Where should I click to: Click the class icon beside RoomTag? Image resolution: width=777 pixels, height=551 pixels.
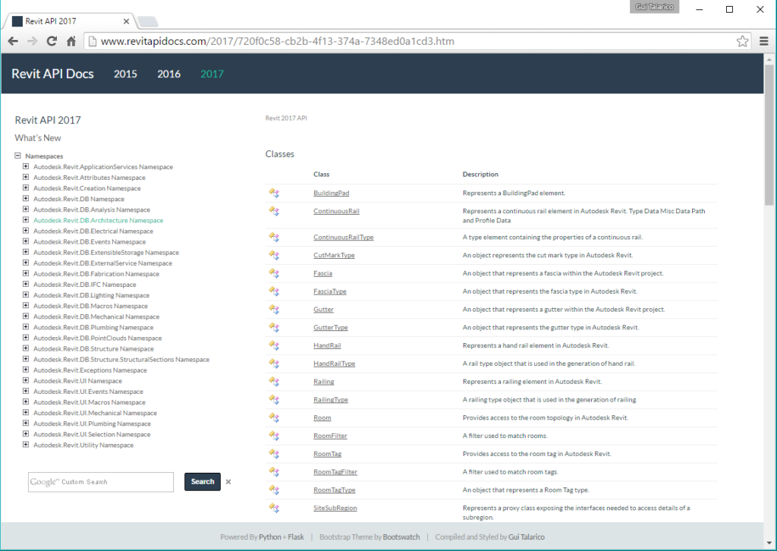click(x=274, y=454)
